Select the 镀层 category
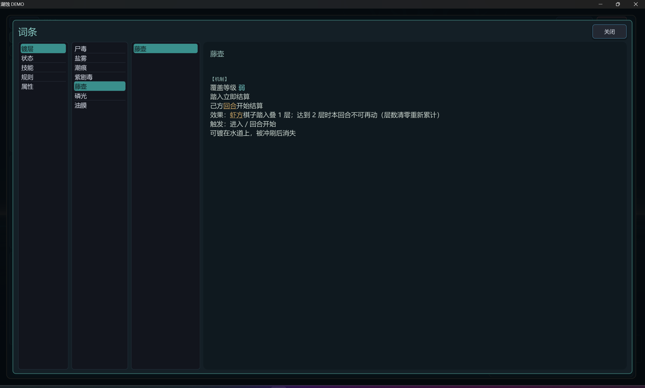The width and height of the screenshot is (645, 388). [x=43, y=49]
